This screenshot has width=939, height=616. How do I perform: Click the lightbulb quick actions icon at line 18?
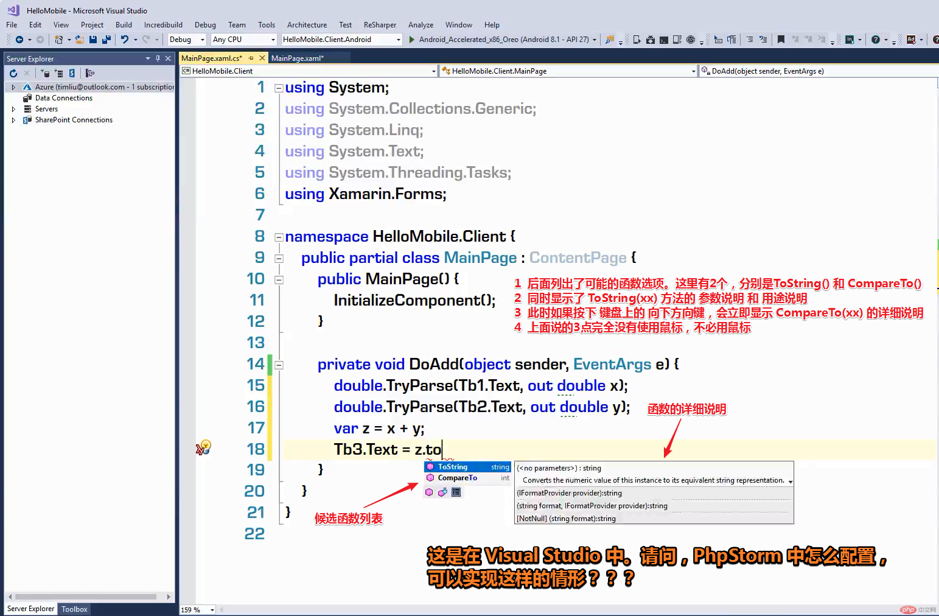(204, 447)
